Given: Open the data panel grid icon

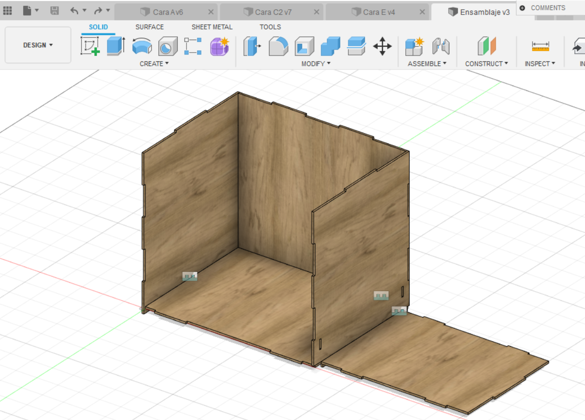Looking at the screenshot, I should point(8,11).
